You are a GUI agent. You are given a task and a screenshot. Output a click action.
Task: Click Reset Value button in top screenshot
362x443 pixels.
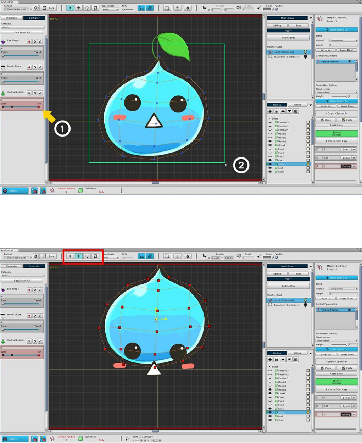(336, 125)
